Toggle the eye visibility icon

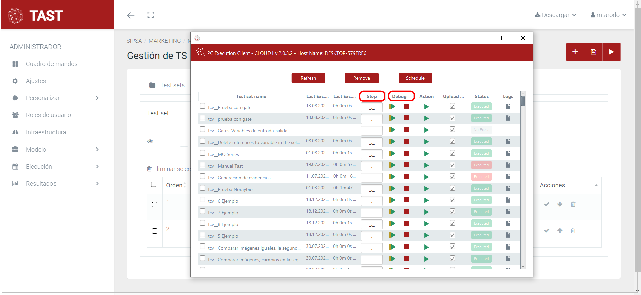pyautogui.click(x=150, y=141)
